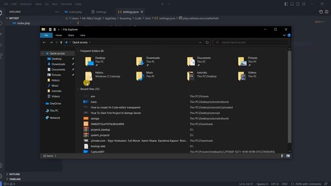
Task: Collapse the Recent files group
Action: (78, 89)
